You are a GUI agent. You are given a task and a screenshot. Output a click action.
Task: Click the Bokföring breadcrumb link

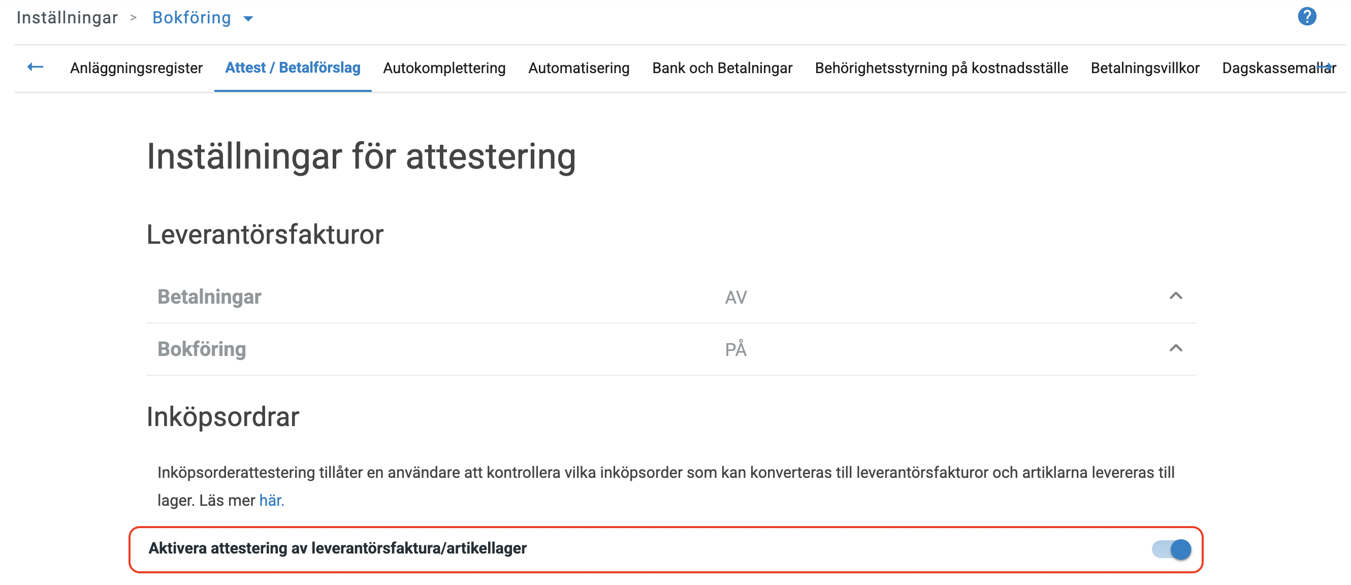coord(191,18)
